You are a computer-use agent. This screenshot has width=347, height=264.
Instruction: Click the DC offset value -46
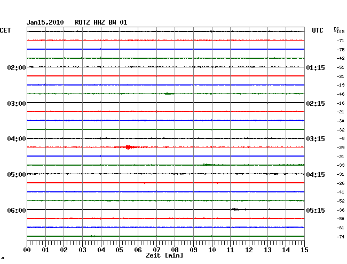tap(341, 94)
